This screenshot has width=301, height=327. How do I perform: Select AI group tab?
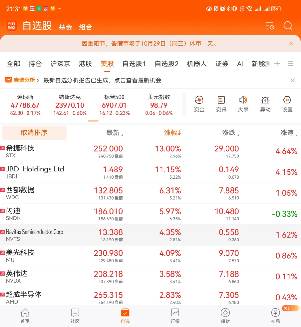click(240, 64)
